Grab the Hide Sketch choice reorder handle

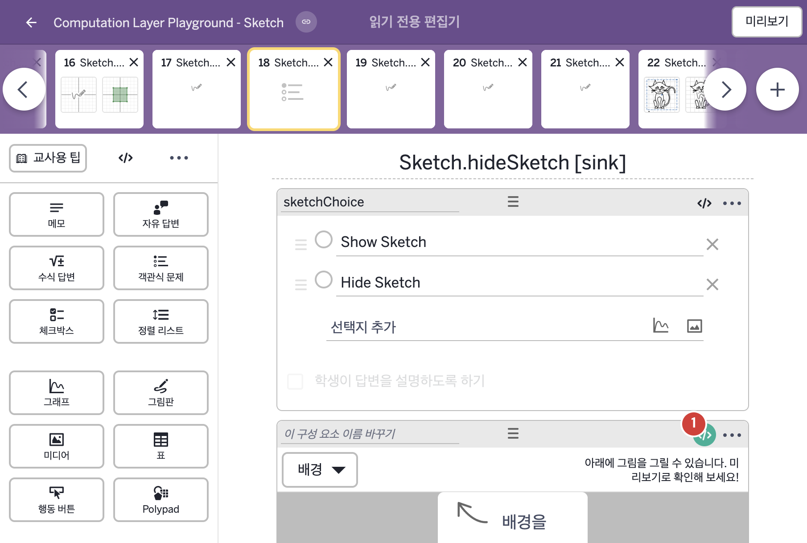click(301, 284)
